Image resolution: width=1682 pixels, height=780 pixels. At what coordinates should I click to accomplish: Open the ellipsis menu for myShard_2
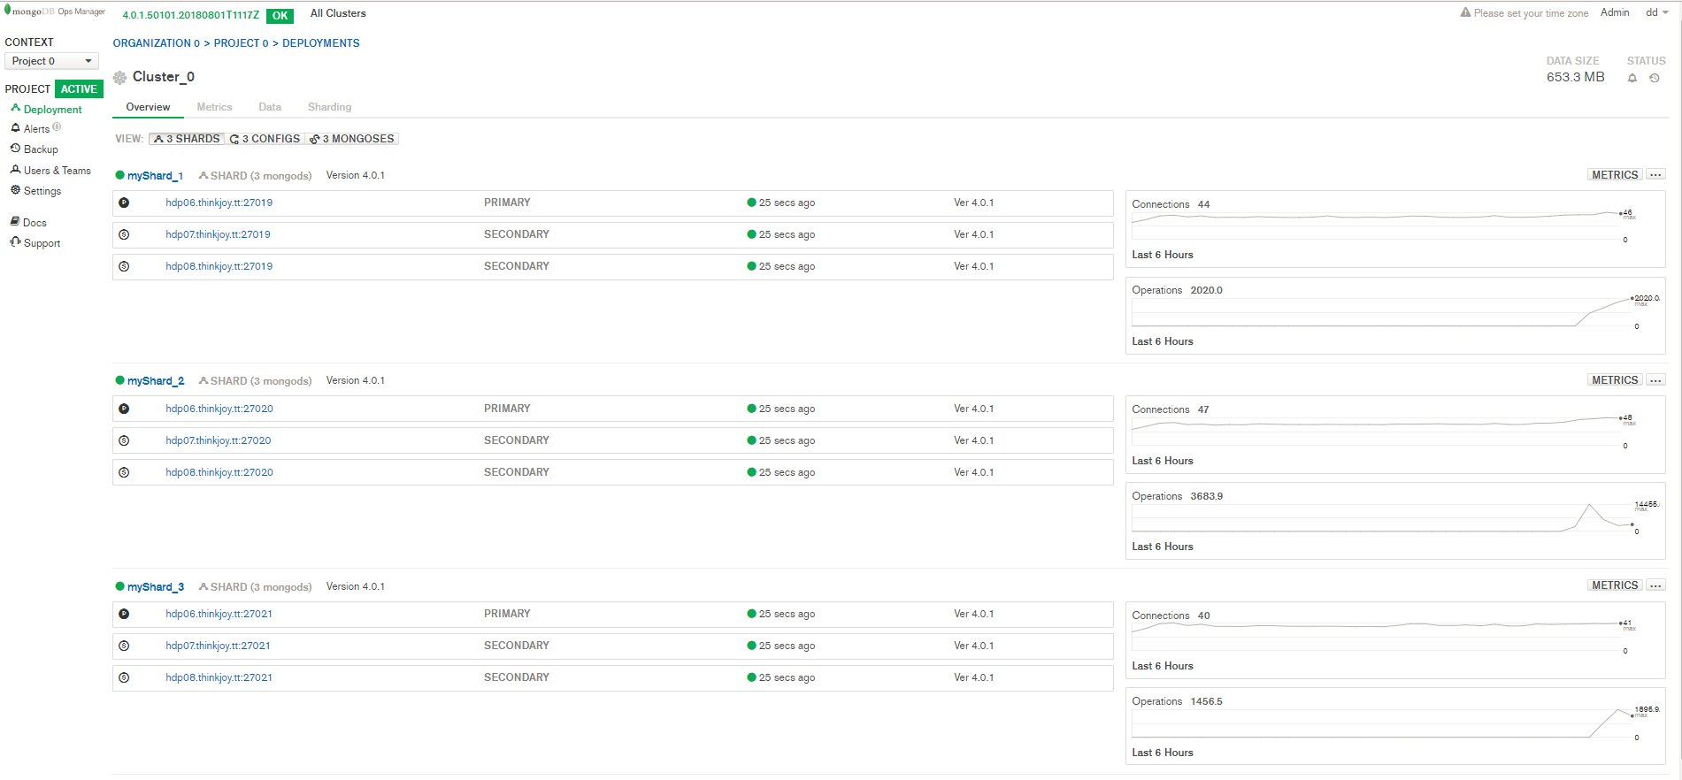[1655, 380]
